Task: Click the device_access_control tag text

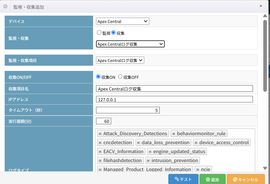Action: coord(224,142)
